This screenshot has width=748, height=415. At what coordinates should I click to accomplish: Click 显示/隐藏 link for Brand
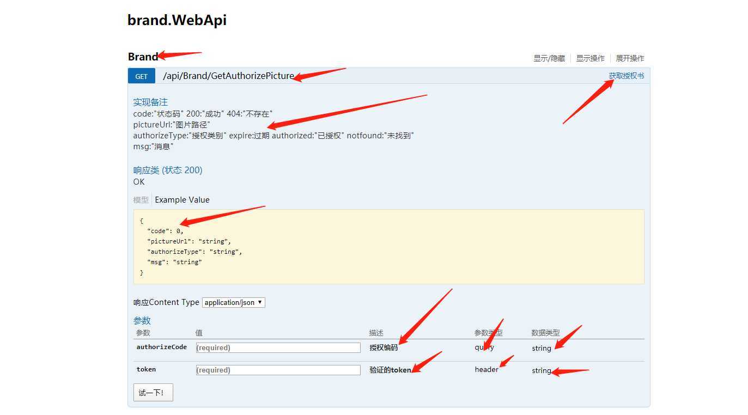point(549,58)
